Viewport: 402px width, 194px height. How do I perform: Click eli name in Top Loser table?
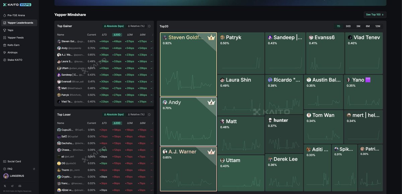63,157
